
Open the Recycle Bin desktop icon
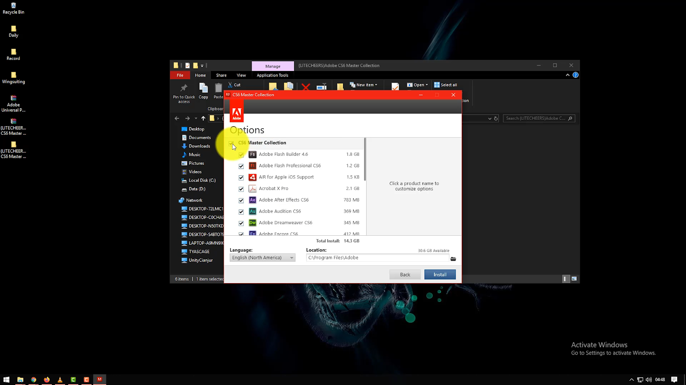click(x=13, y=9)
